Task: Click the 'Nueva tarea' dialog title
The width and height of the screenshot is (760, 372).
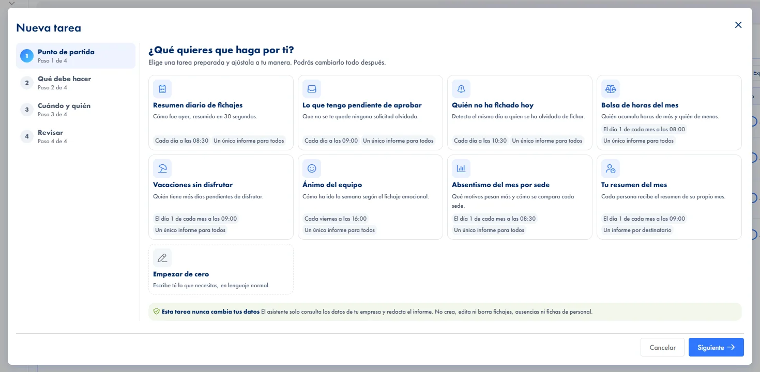Action: click(x=49, y=28)
